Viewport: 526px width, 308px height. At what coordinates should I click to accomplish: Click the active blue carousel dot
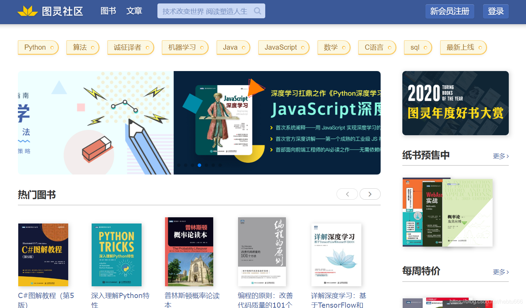199,165
